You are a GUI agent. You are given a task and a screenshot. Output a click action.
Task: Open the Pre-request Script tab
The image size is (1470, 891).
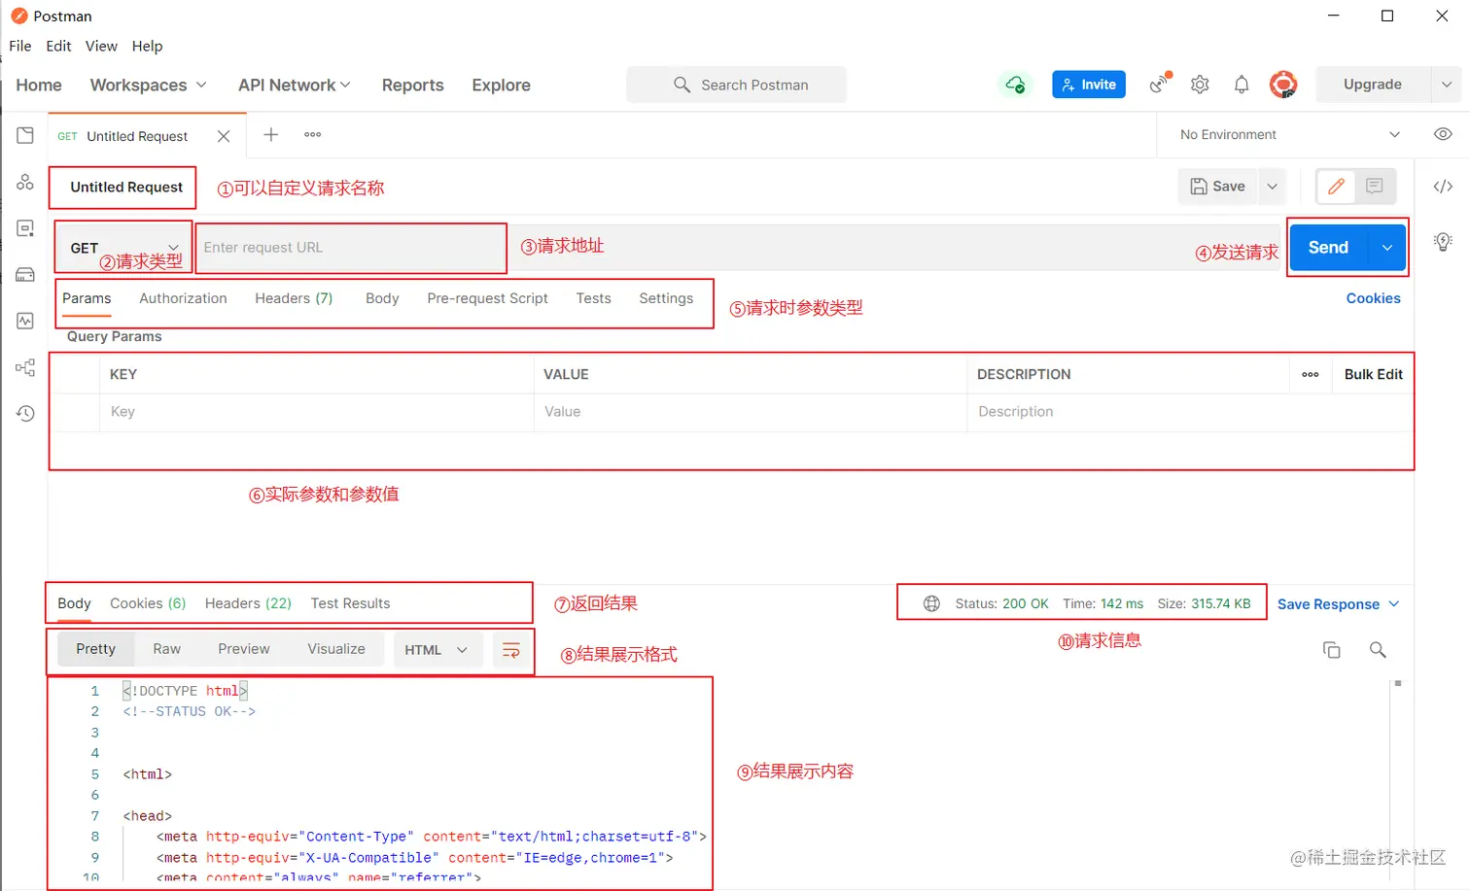tap(487, 298)
